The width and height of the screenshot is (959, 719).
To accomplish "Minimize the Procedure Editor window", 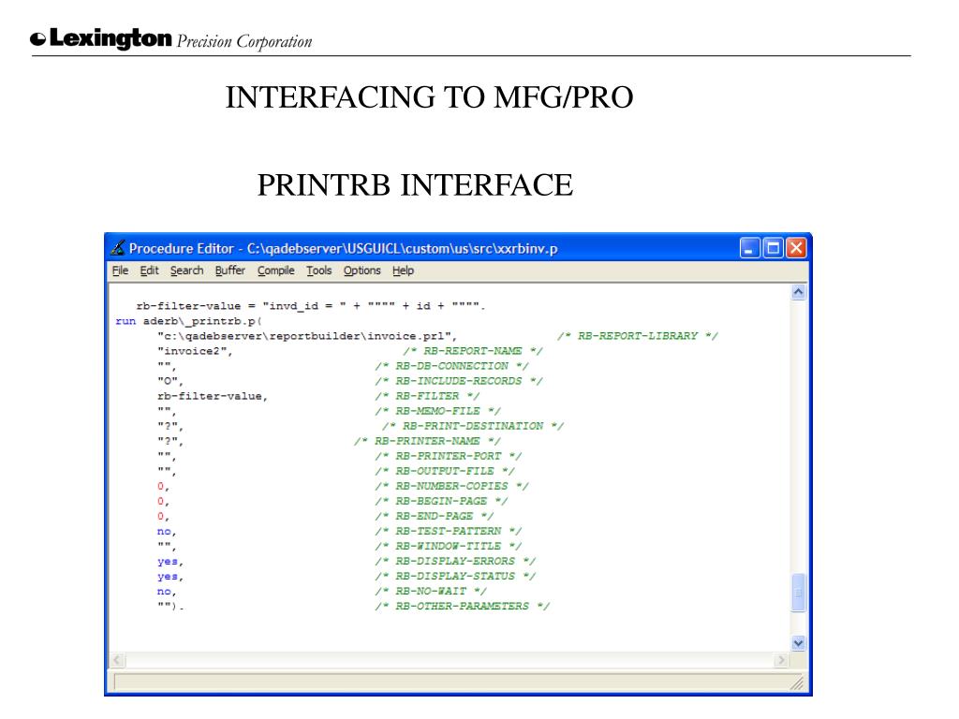I will 750,247.
